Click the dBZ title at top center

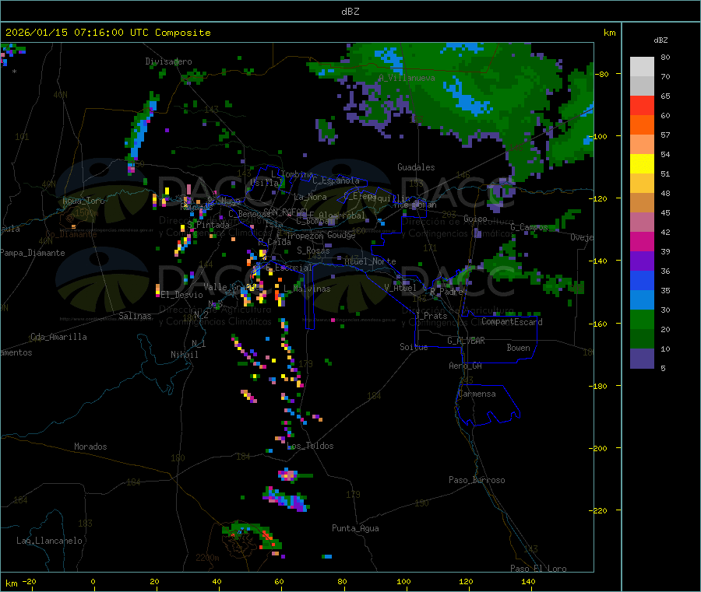click(x=350, y=12)
